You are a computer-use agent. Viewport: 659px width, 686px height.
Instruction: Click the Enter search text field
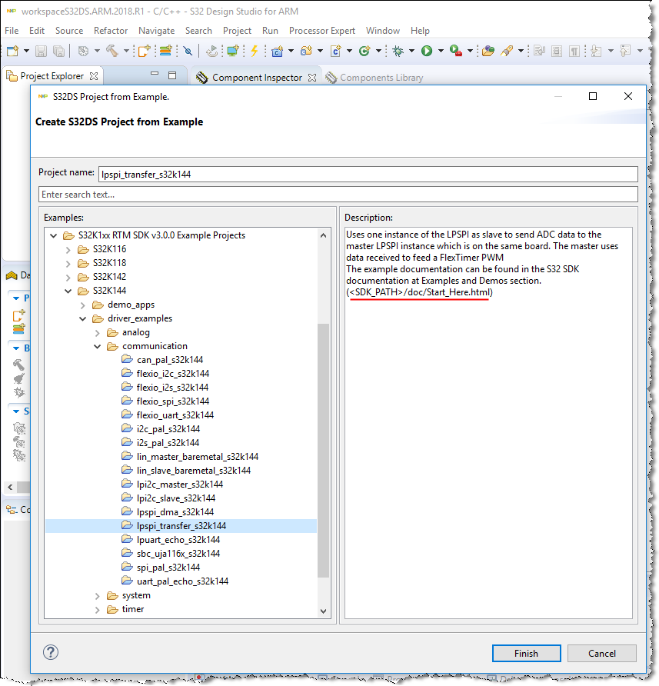(338, 195)
